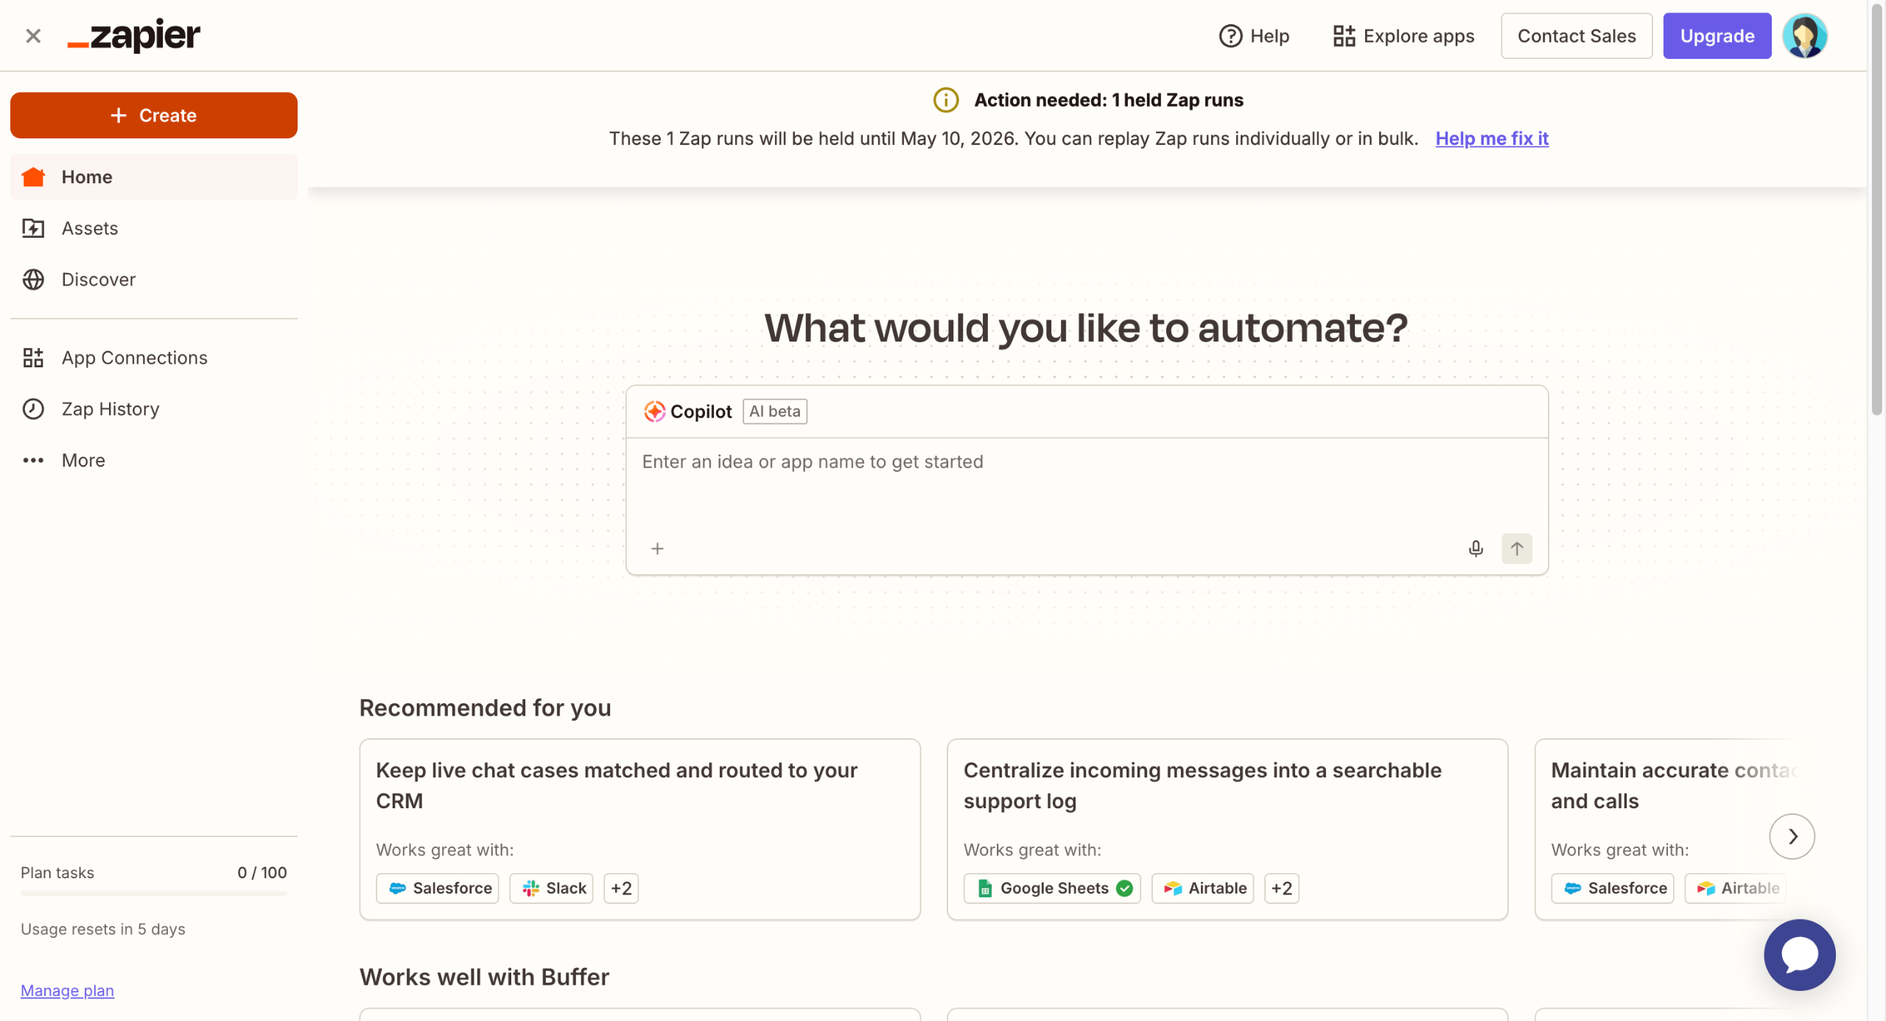Go to Zap History
This screenshot has height=1021, width=1886.
(x=110, y=409)
